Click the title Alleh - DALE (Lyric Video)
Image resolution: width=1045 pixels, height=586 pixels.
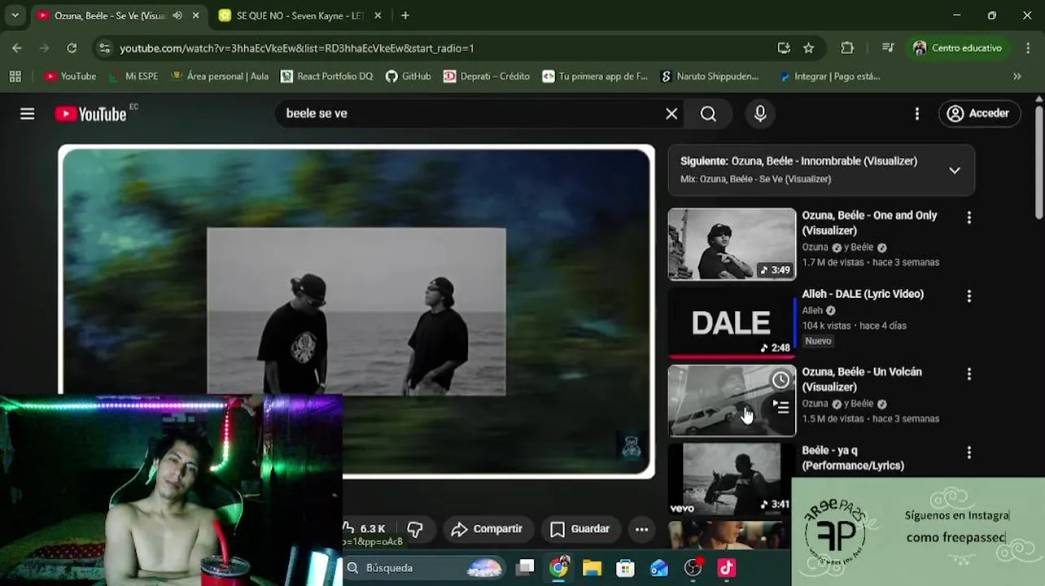[863, 294]
